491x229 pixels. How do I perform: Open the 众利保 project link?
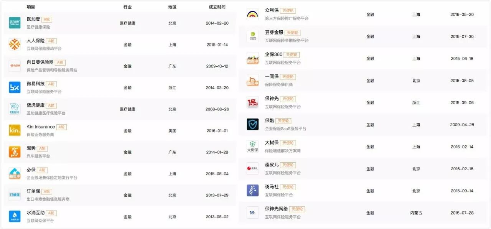tap(272, 10)
